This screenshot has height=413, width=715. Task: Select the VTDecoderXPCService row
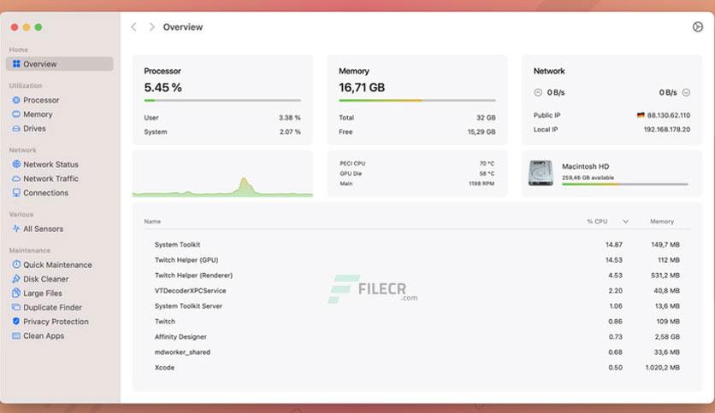[417, 291]
